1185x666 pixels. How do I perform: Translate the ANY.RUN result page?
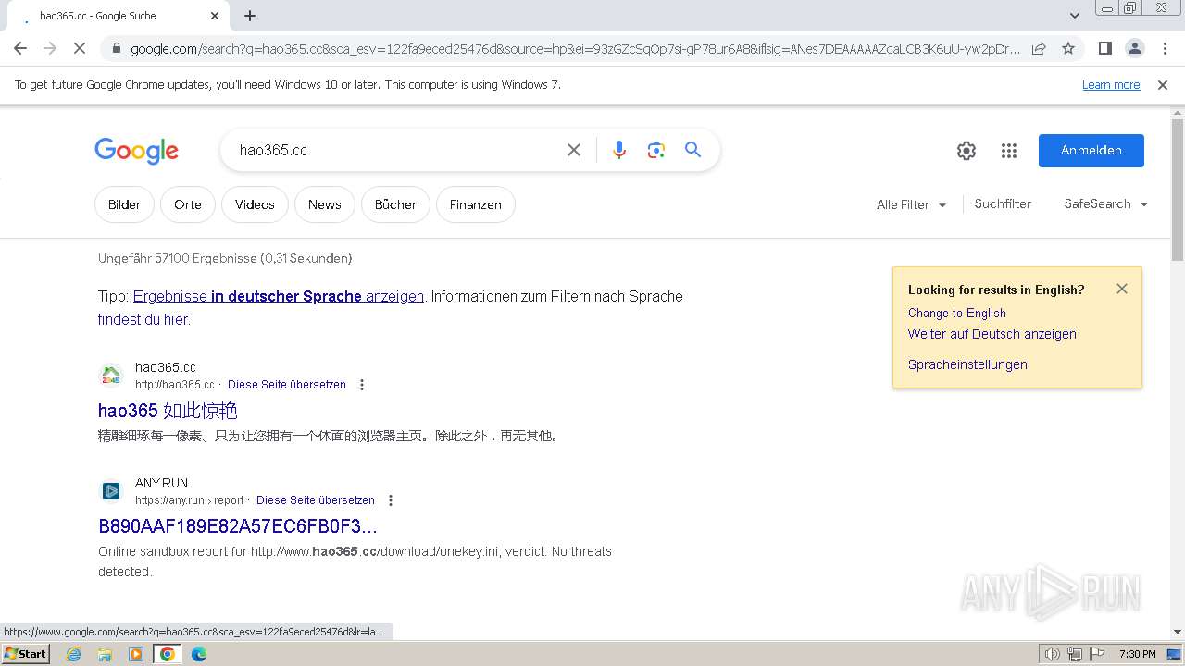tap(316, 500)
